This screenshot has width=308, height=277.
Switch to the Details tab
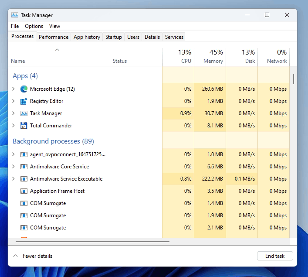(x=152, y=37)
